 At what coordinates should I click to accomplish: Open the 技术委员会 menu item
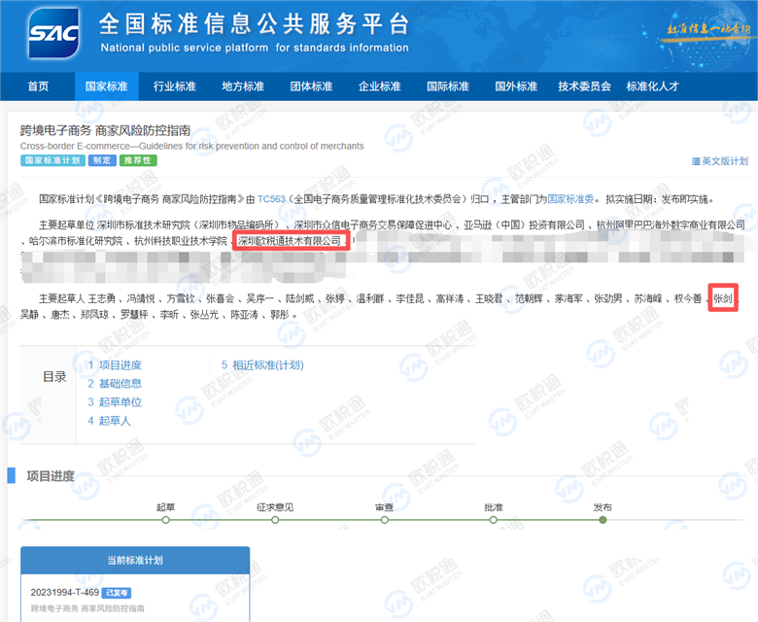pyautogui.click(x=584, y=86)
